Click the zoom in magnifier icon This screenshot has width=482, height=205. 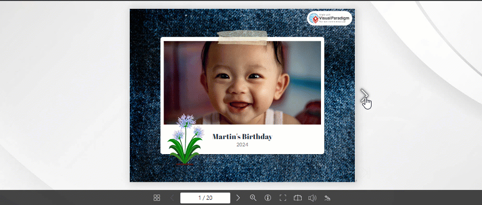point(253,198)
